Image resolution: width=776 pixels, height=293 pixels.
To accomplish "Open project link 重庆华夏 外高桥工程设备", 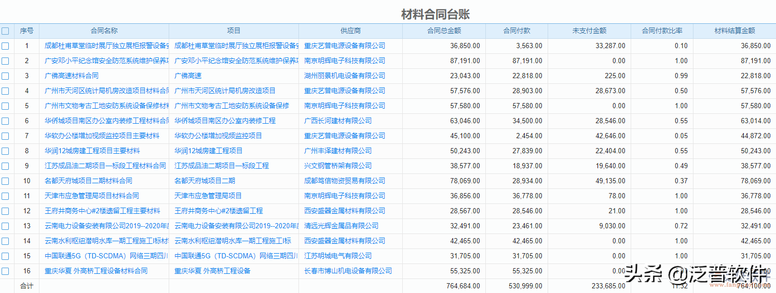I will point(213,271).
